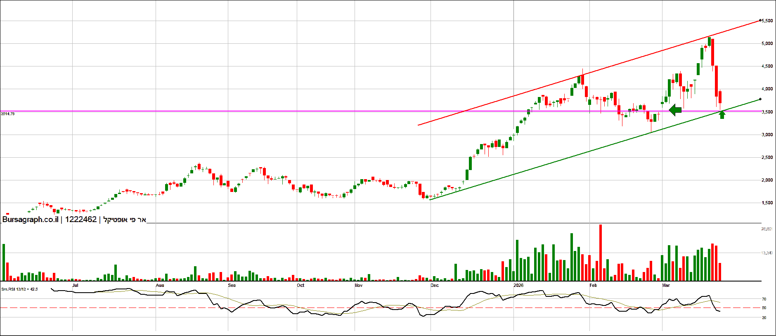Click the 1222462 security number label
The image size is (776, 336).
point(81,220)
